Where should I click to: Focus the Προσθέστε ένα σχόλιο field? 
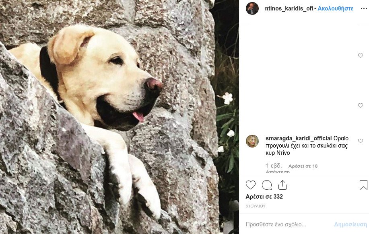click(287, 224)
